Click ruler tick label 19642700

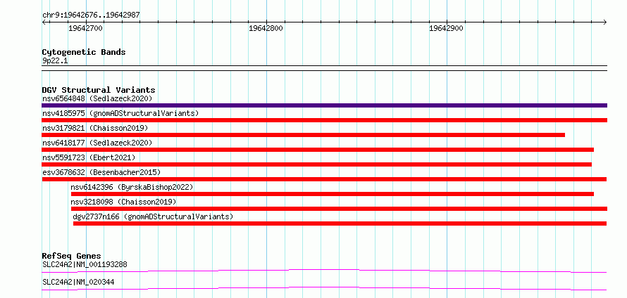(x=85, y=28)
